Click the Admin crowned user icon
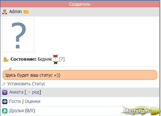Viewport: 161px width, 116px height. pos(4,12)
